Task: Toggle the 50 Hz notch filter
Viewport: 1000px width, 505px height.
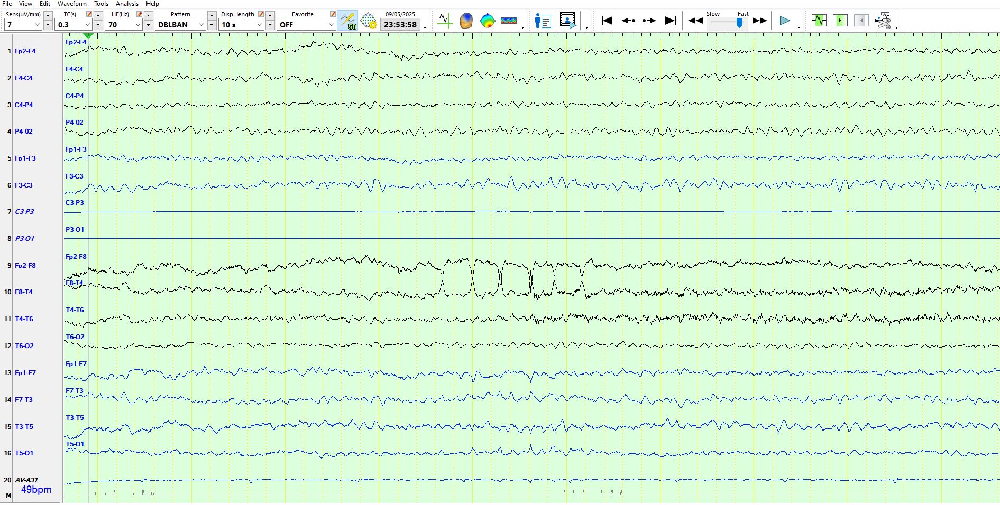Action: coord(348,21)
